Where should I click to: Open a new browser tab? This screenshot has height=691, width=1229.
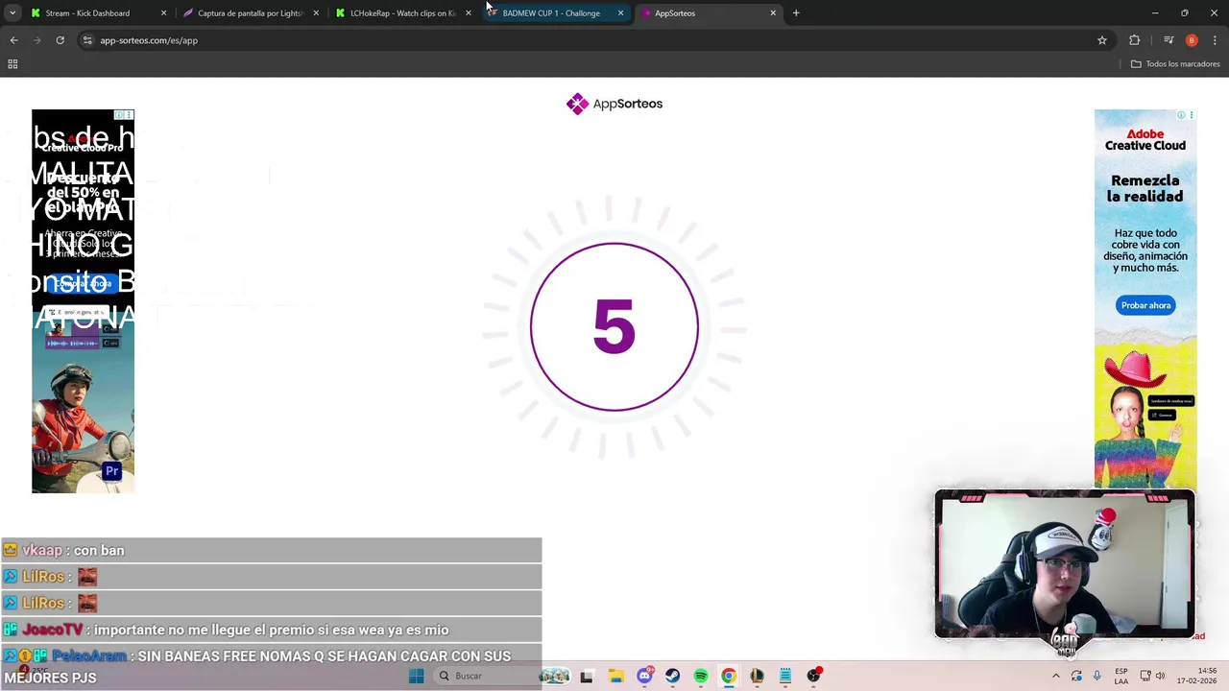796,13
